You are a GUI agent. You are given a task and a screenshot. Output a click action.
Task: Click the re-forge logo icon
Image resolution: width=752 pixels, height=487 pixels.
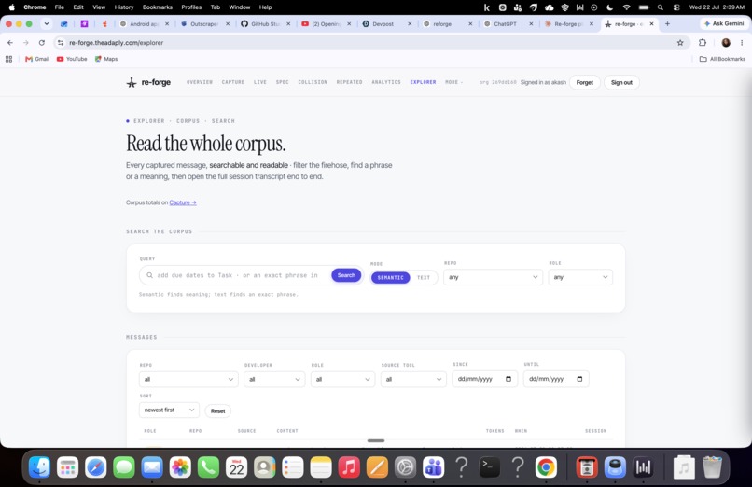point(132,82)
